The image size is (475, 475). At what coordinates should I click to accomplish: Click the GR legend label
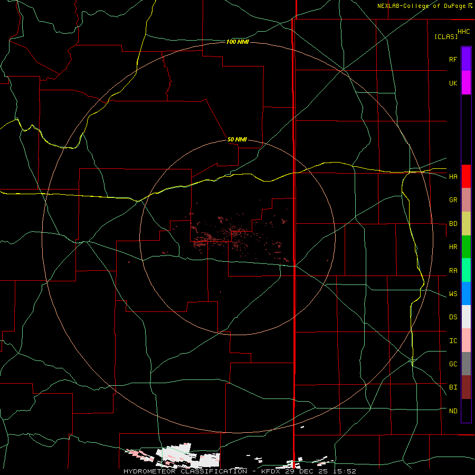click(x=453, y=200)
